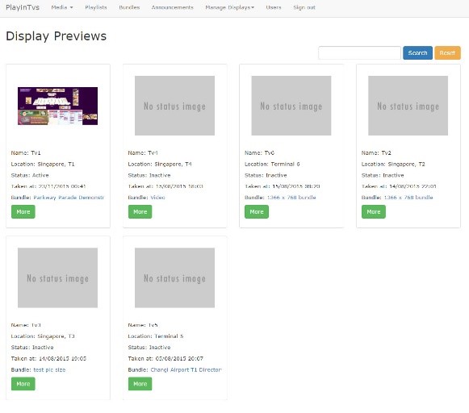Image resolution: width=469 pixels, height=413 pixels.
Task: Click the PlayinTvs brand logo
Action: point(23,7)
